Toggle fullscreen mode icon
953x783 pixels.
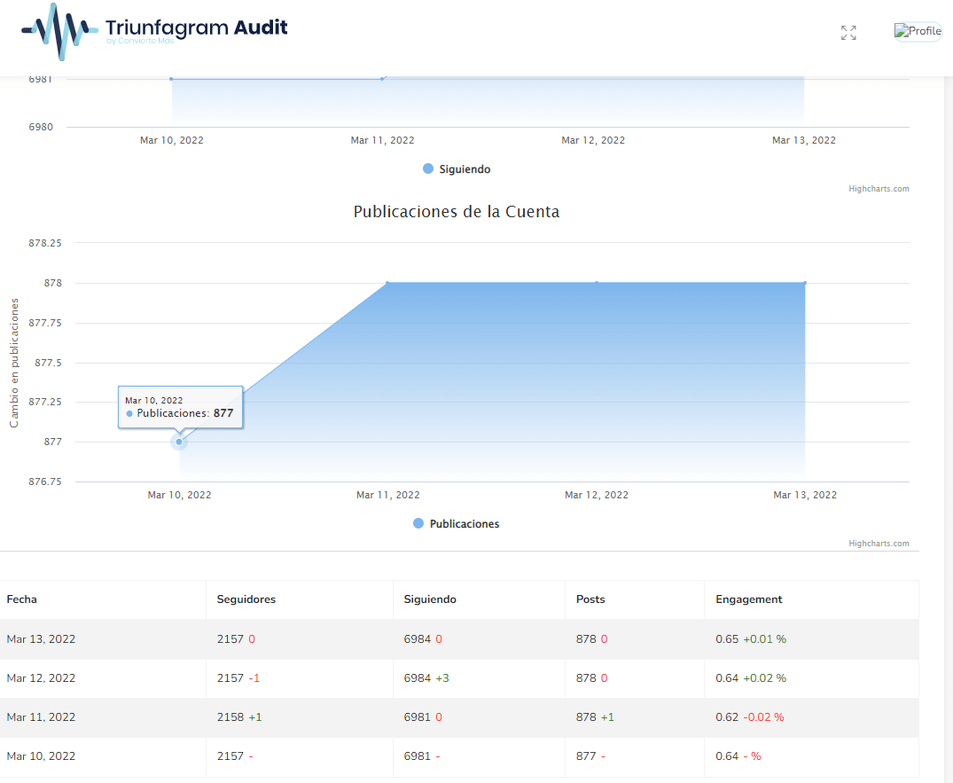tap(848, 33)
